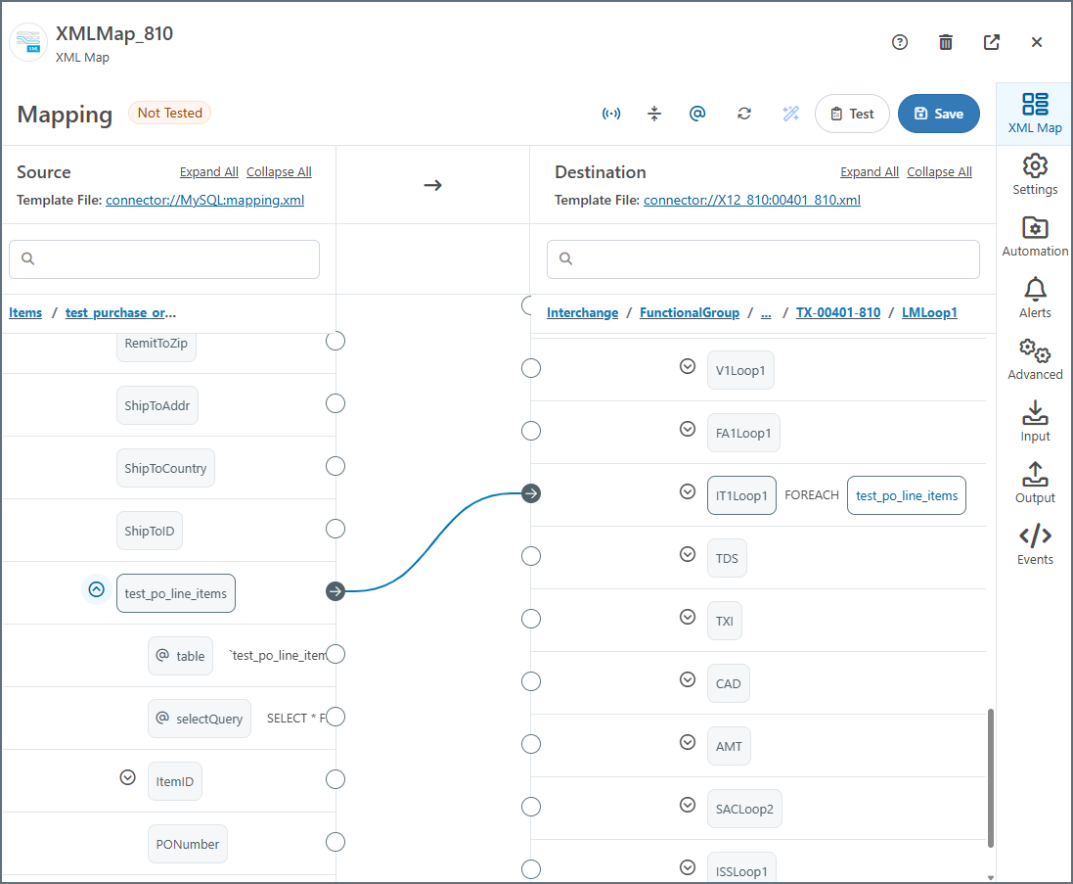The width and height of the screenshot is (1073, 884).
Task: Click the magic wand auto-map icon
Action: pos(791,114)
